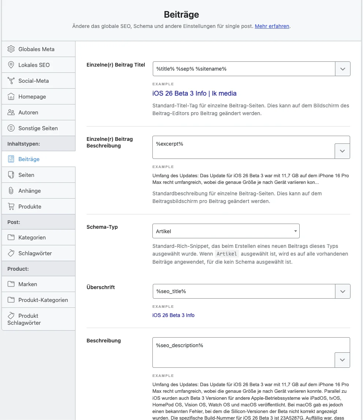
Task: Click the house icon next to Homepage
Action: click(x=11, y=97)
